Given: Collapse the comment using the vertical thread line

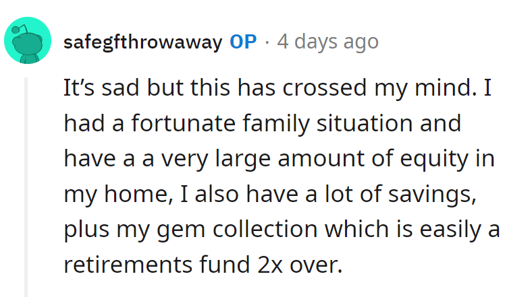Looking at the screenshot, I should tap(26, 187).
